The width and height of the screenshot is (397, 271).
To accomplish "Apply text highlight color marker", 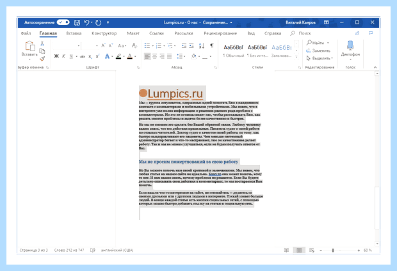I will pos(118,56).
